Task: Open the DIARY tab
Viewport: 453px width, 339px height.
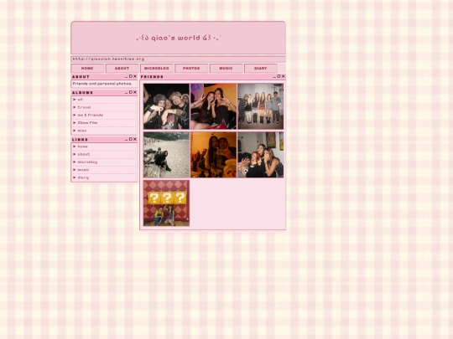Action: pyautogui.click(x=261, y=69)
